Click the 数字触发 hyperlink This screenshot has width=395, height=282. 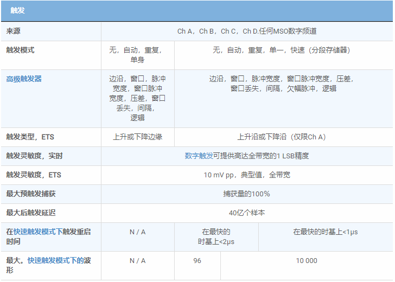click(199, 156)
